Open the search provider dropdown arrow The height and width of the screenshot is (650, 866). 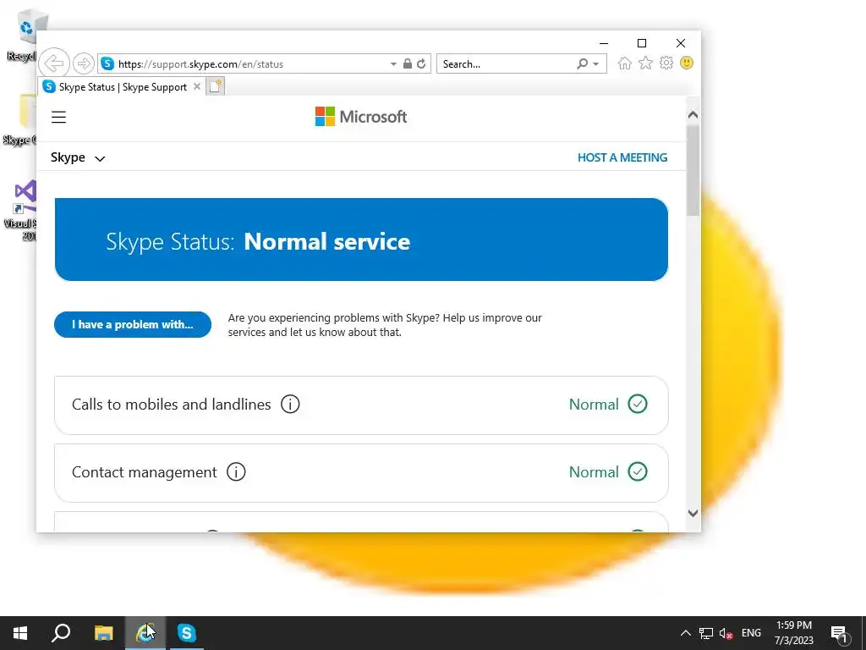[596, 64]
